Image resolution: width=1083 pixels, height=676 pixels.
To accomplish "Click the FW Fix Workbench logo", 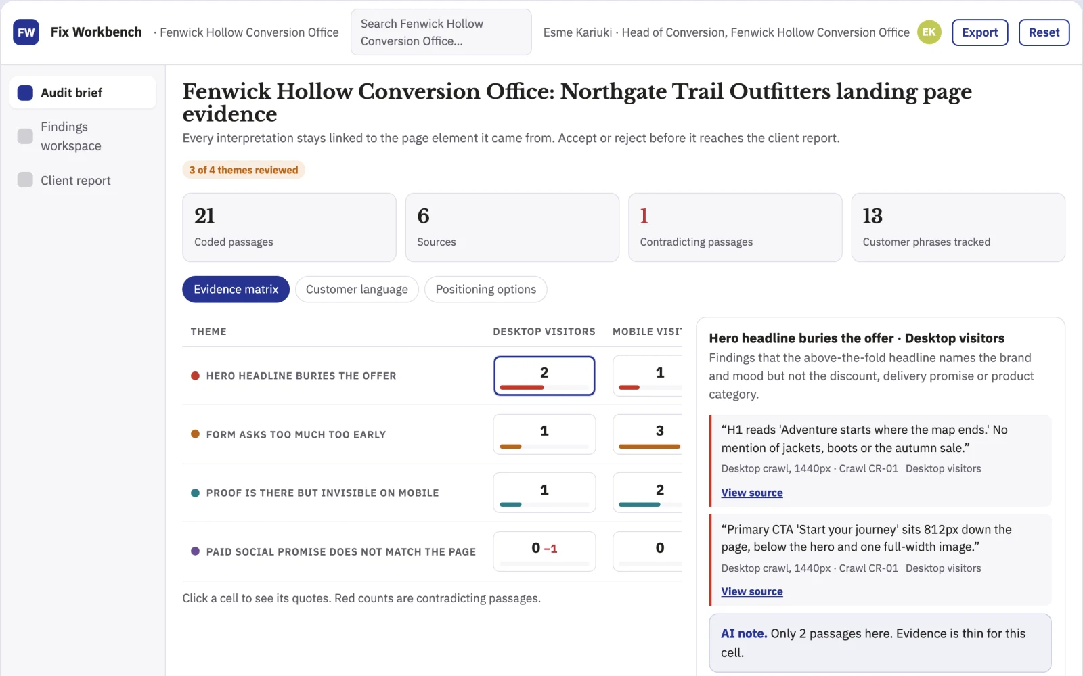I will click(26, 32).
